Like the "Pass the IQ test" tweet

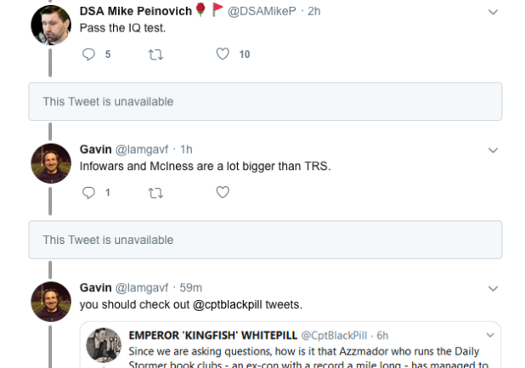(x=223, y=54)
